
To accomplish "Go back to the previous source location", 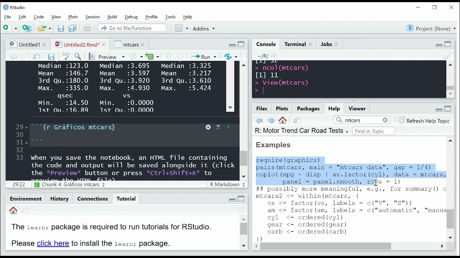I will pos(13,57).
